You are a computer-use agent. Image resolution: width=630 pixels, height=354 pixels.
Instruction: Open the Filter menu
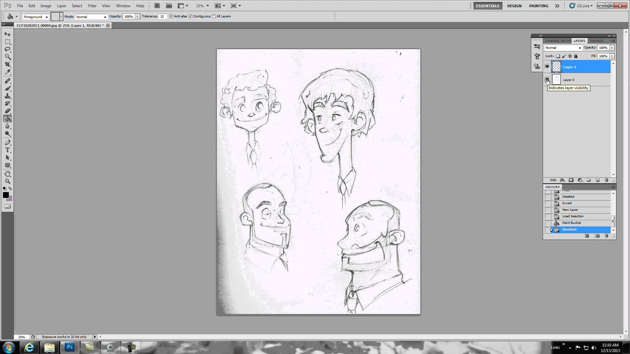click(x=92, y=6)
